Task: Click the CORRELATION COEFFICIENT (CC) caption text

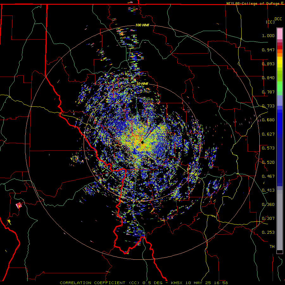Action: pos(100,283)
